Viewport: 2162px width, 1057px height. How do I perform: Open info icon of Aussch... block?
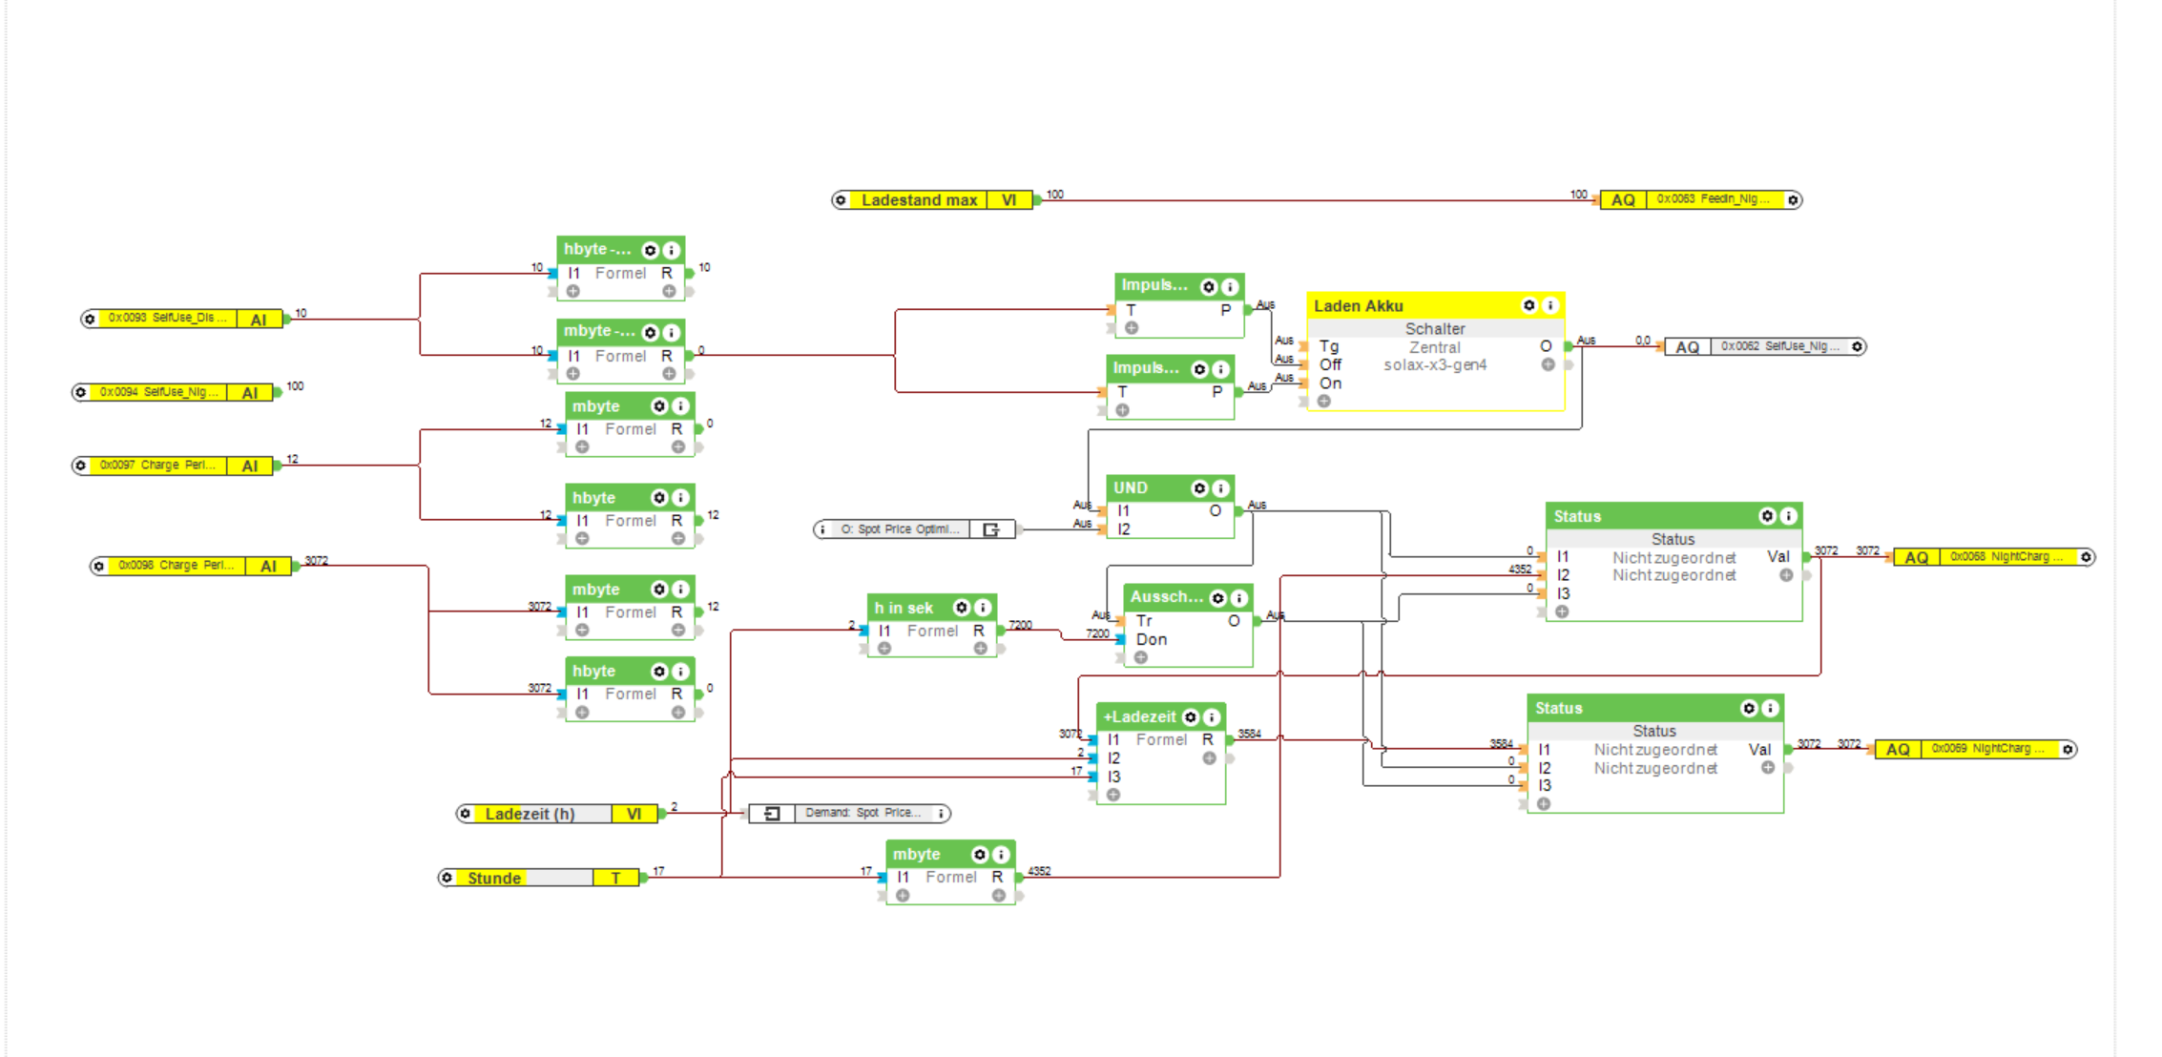[x=1239, y=598]
